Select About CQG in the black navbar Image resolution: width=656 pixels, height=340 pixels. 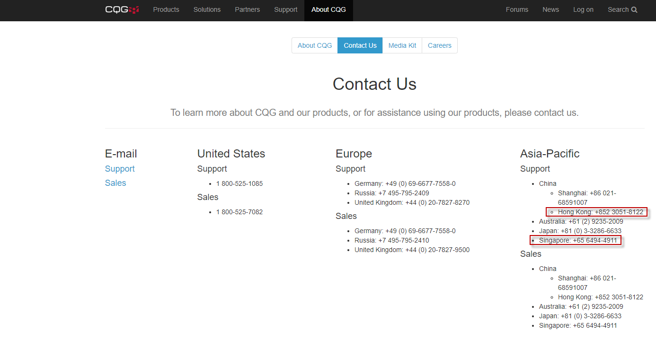(x=328, y=9)
